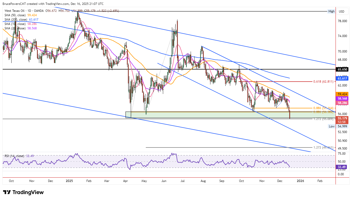
Task: Click the pink 58.286 price axis tag
Action: pyautogui.click(x=342, y=103)
